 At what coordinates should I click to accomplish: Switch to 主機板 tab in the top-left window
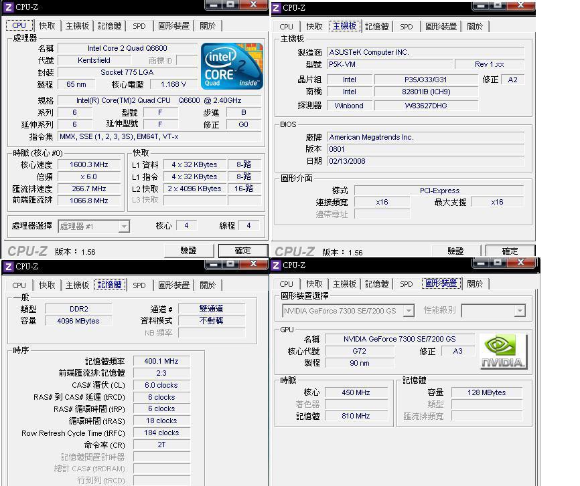[x=77, y=26]
